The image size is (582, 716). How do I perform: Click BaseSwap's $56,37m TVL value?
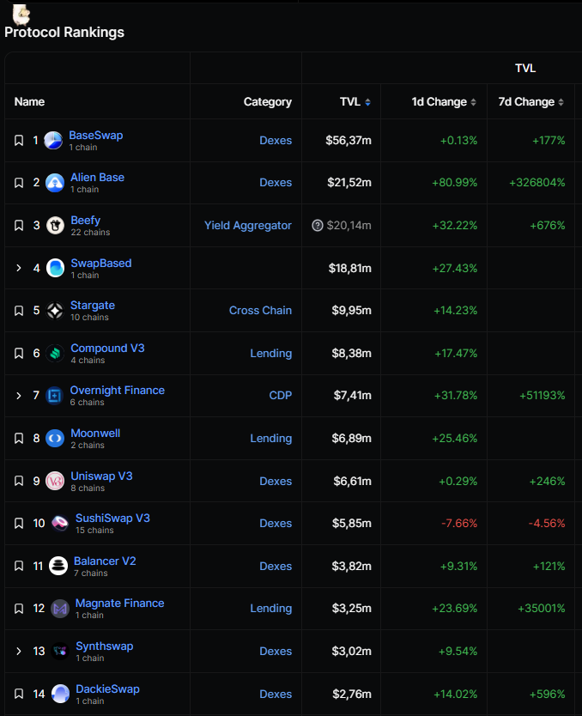click(x=349, y=140)
